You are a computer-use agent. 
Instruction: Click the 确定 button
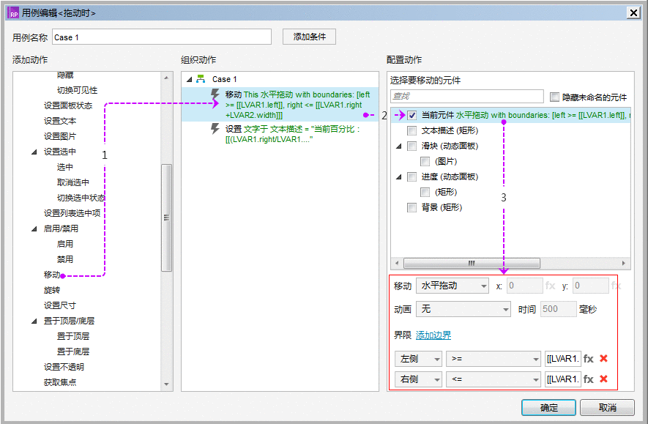click(549, 407)
